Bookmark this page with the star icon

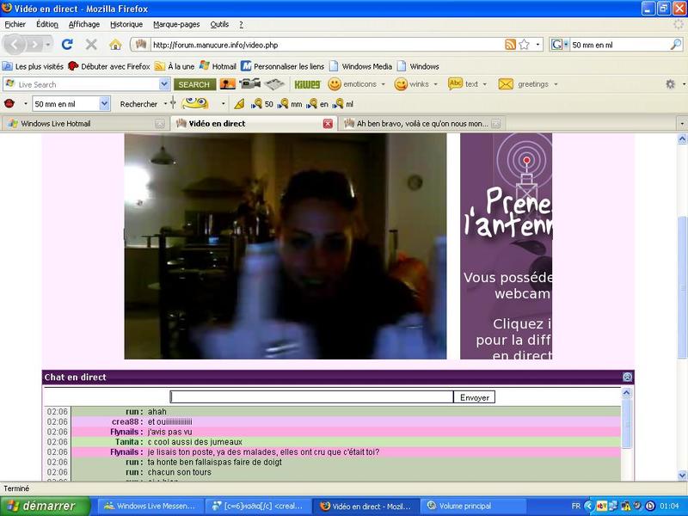click(525, 45)
